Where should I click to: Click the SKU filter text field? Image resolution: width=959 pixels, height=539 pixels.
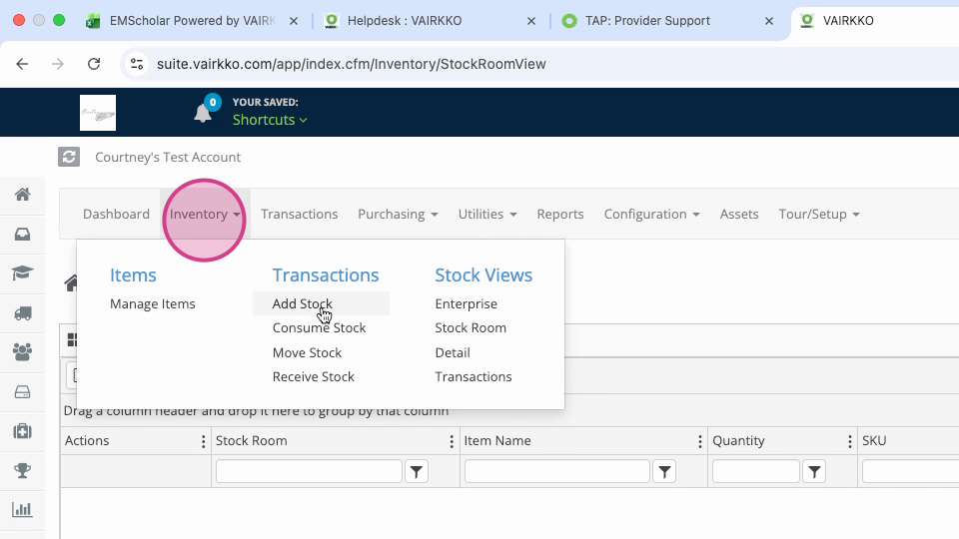pos(911,471)
